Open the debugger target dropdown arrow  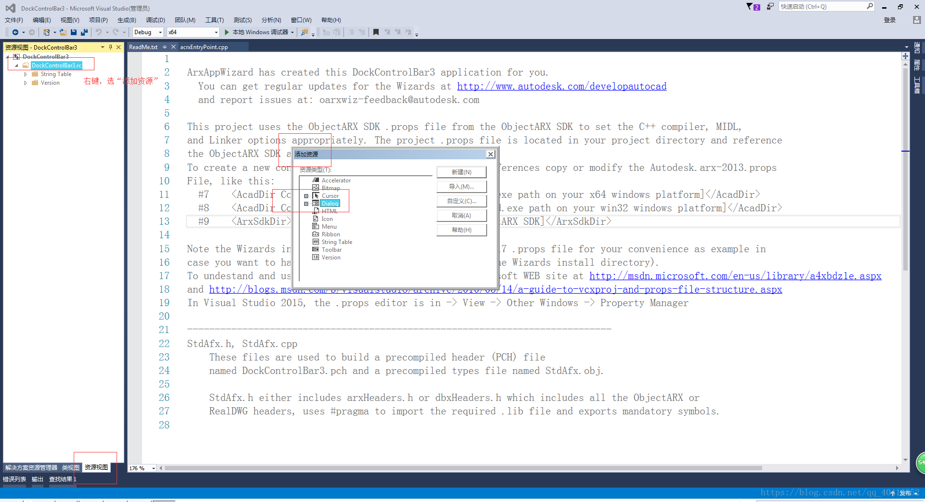click(292, 32)
